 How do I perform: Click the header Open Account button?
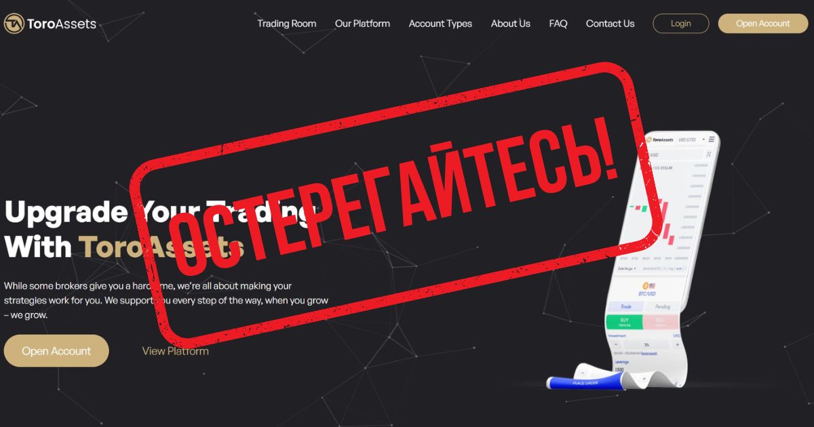coord(763,24)
